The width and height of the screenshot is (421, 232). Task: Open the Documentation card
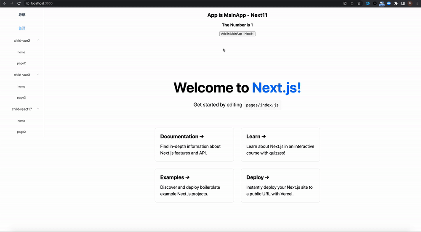(x=194, y=145)
